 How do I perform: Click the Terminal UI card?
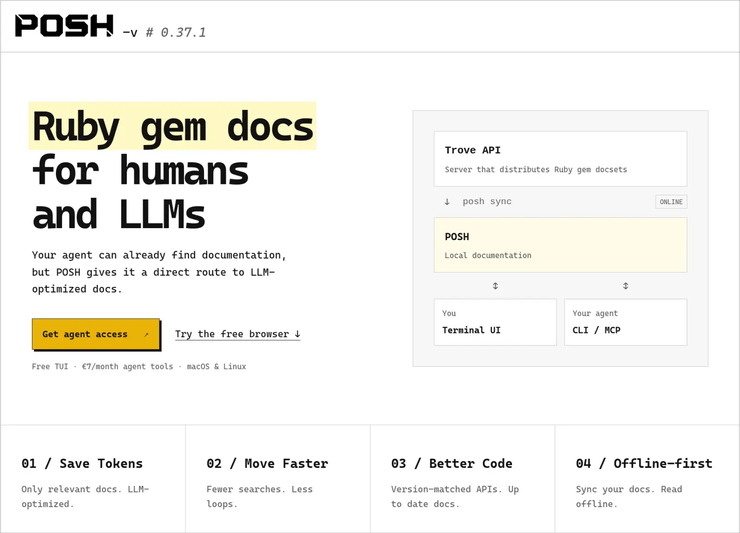click(495, 322)
